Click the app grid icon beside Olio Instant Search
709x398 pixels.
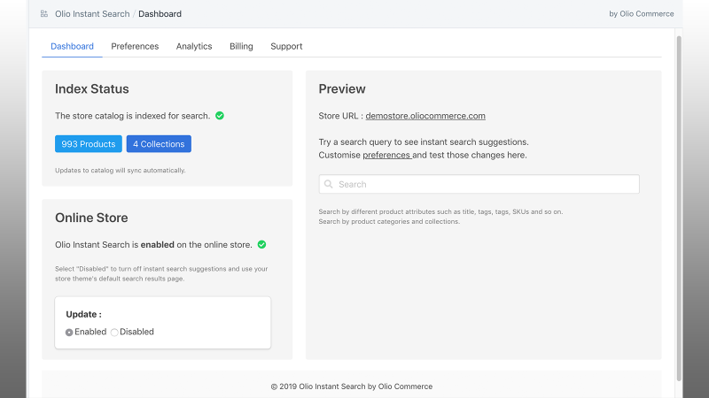pyautogui.click(x=43, y=14)
